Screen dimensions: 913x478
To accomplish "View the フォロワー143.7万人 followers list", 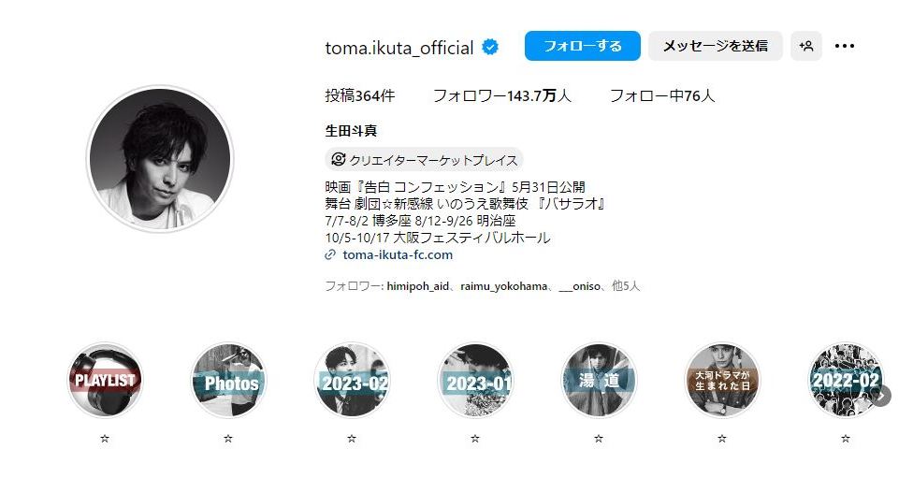I will point(502,95).
